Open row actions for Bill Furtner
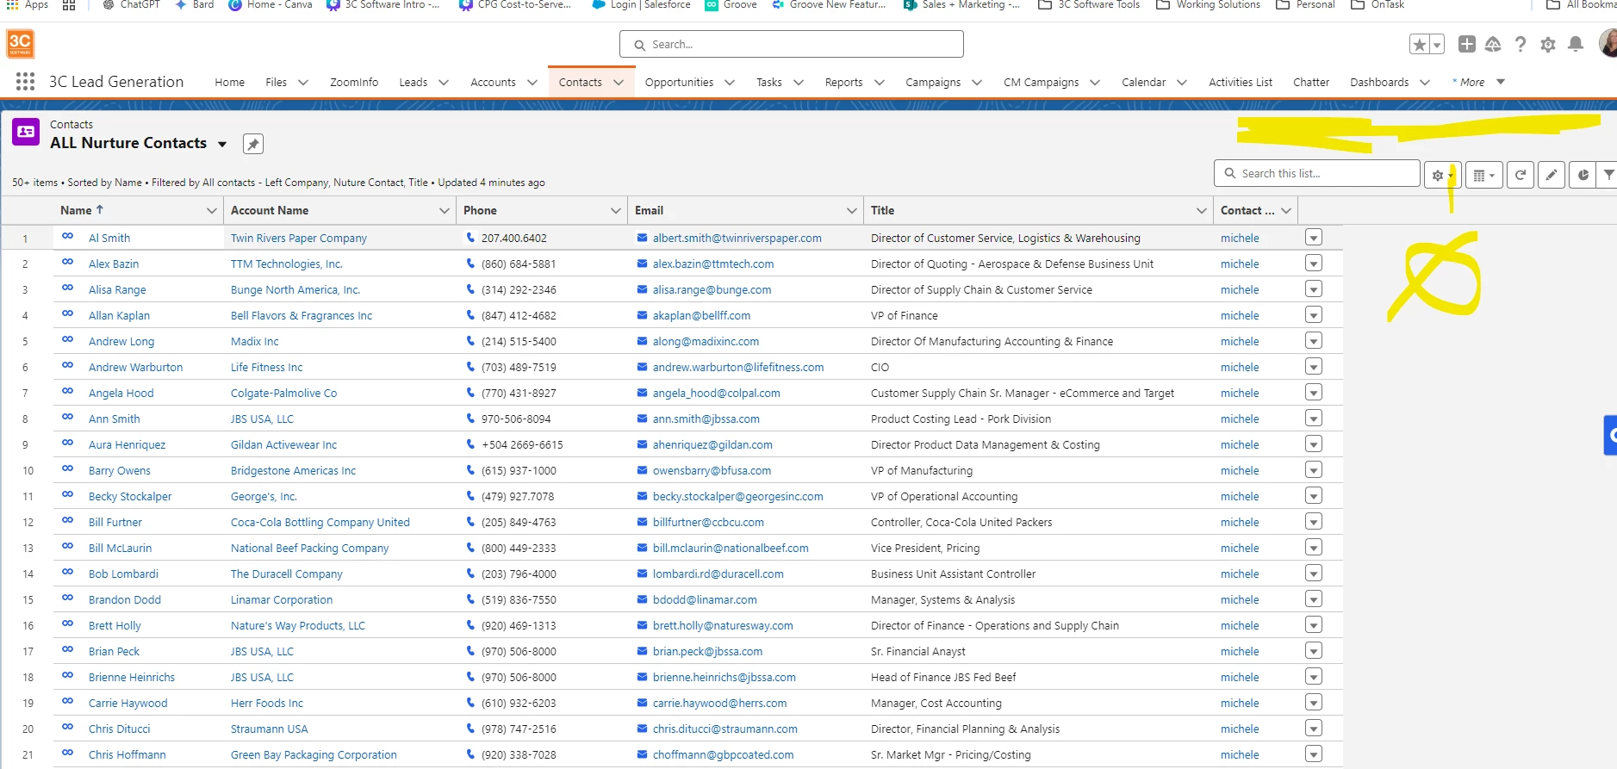 (1314, 522)
